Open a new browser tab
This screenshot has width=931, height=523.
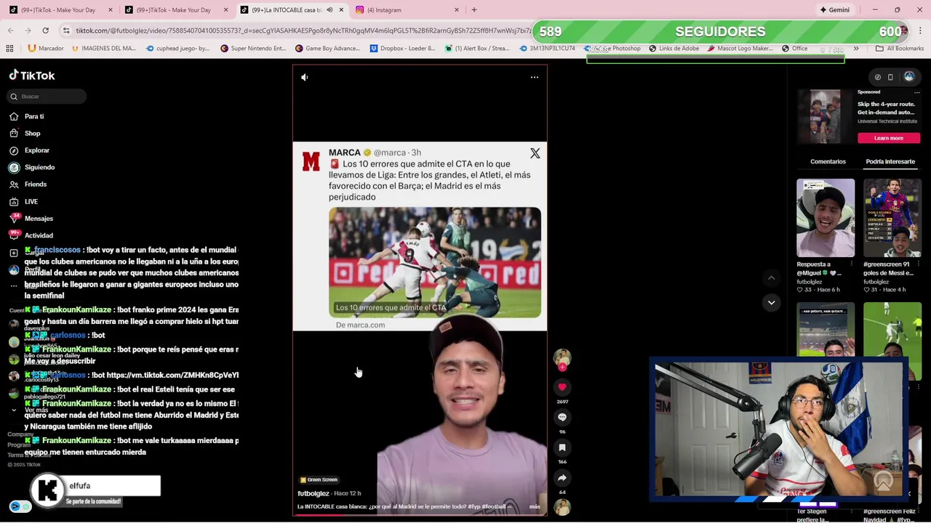(474, 10)
